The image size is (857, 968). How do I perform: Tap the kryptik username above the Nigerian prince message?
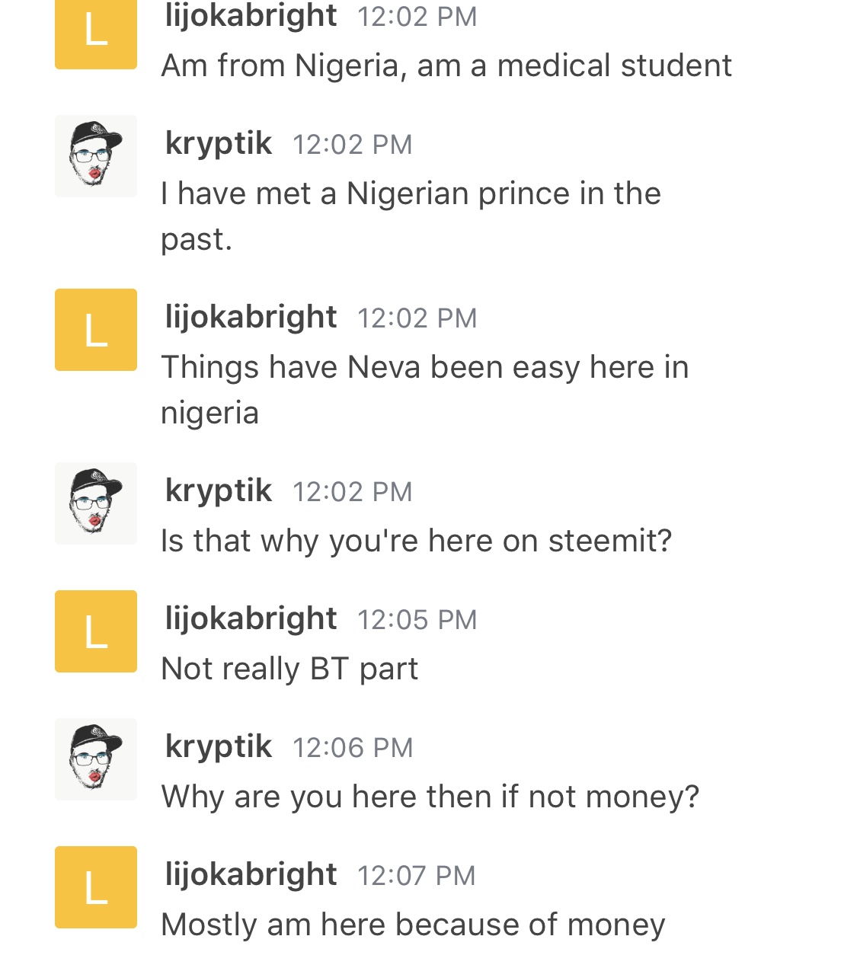pos(218,144)
